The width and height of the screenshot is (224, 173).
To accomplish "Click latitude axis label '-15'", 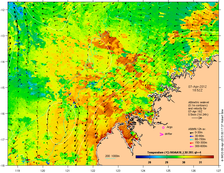I will (x=3, y=88).
